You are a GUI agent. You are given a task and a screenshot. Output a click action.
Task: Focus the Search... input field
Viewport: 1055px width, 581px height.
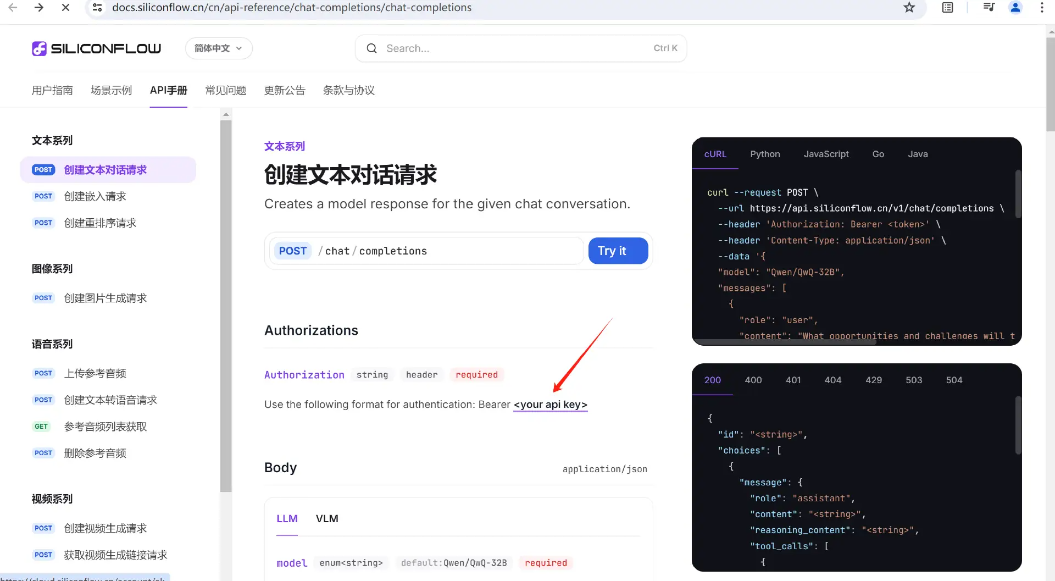521,48
